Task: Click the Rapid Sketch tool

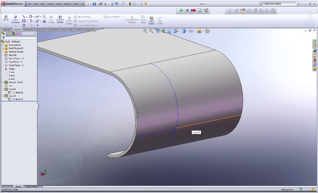Action: click(151, 21)
